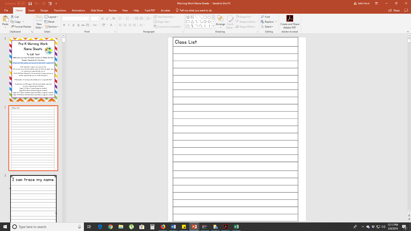Toggle AutoSave switch

click(x=21, y=3)
